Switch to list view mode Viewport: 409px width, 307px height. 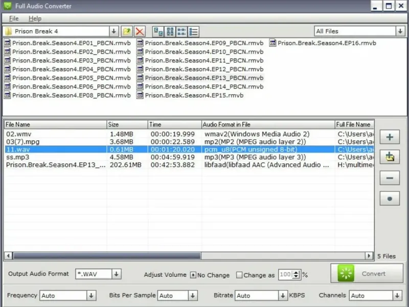pyautogui.click(x=181, y=32)
